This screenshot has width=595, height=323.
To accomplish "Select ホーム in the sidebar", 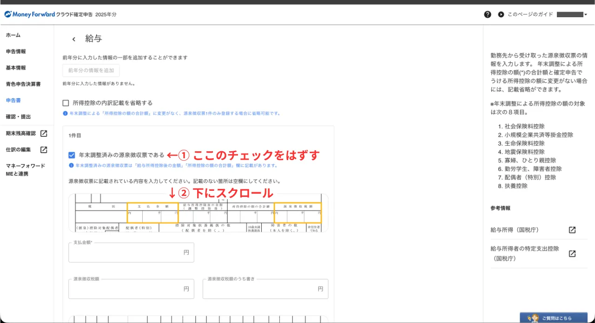I will tap(13, 35).
